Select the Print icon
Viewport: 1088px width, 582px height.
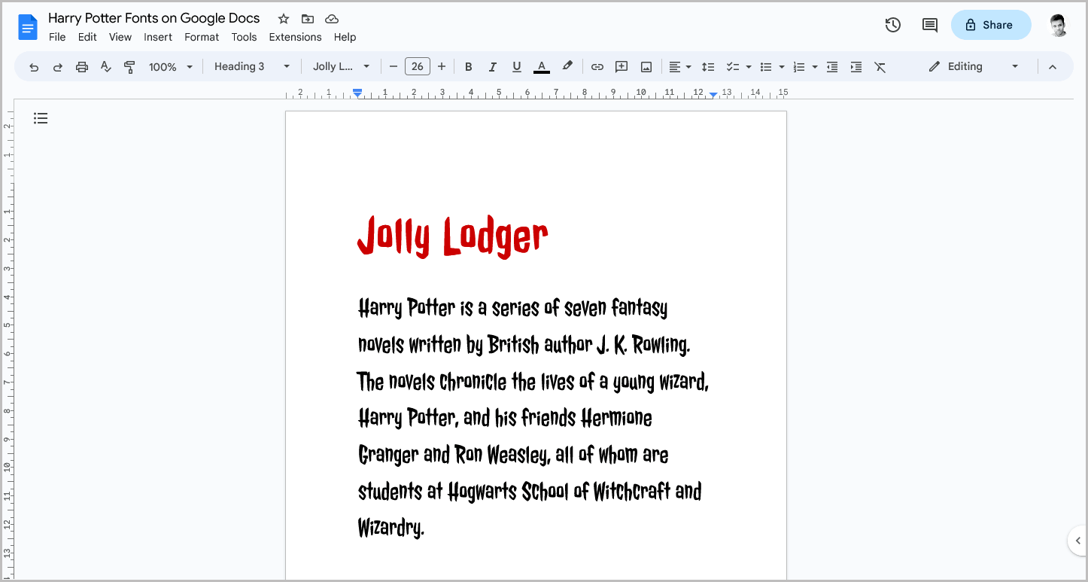(x=81, y=66)
